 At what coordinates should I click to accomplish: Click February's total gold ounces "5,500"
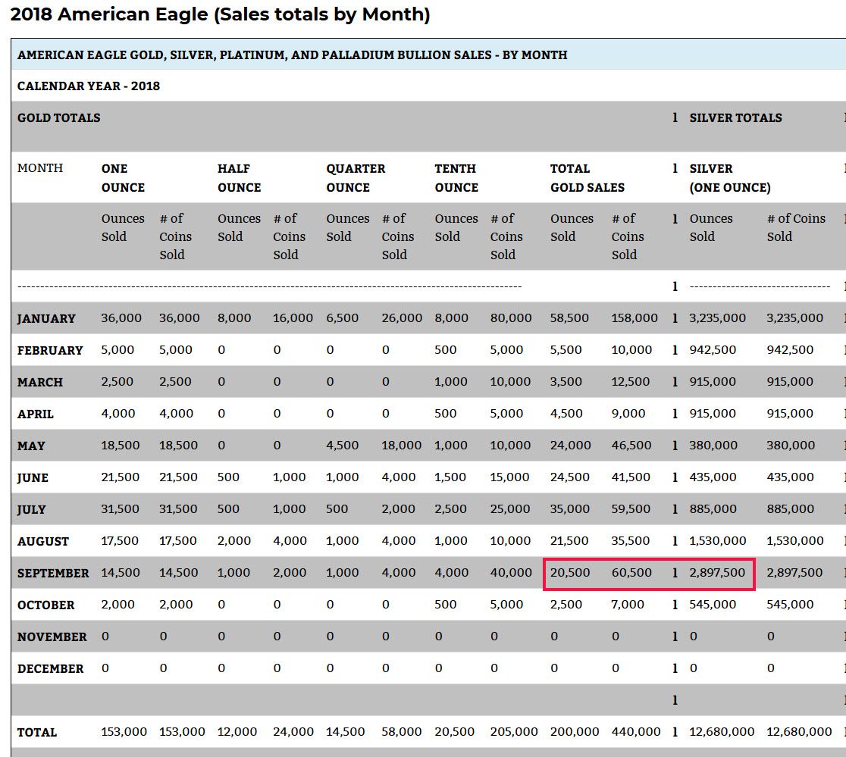click(566, 350)
